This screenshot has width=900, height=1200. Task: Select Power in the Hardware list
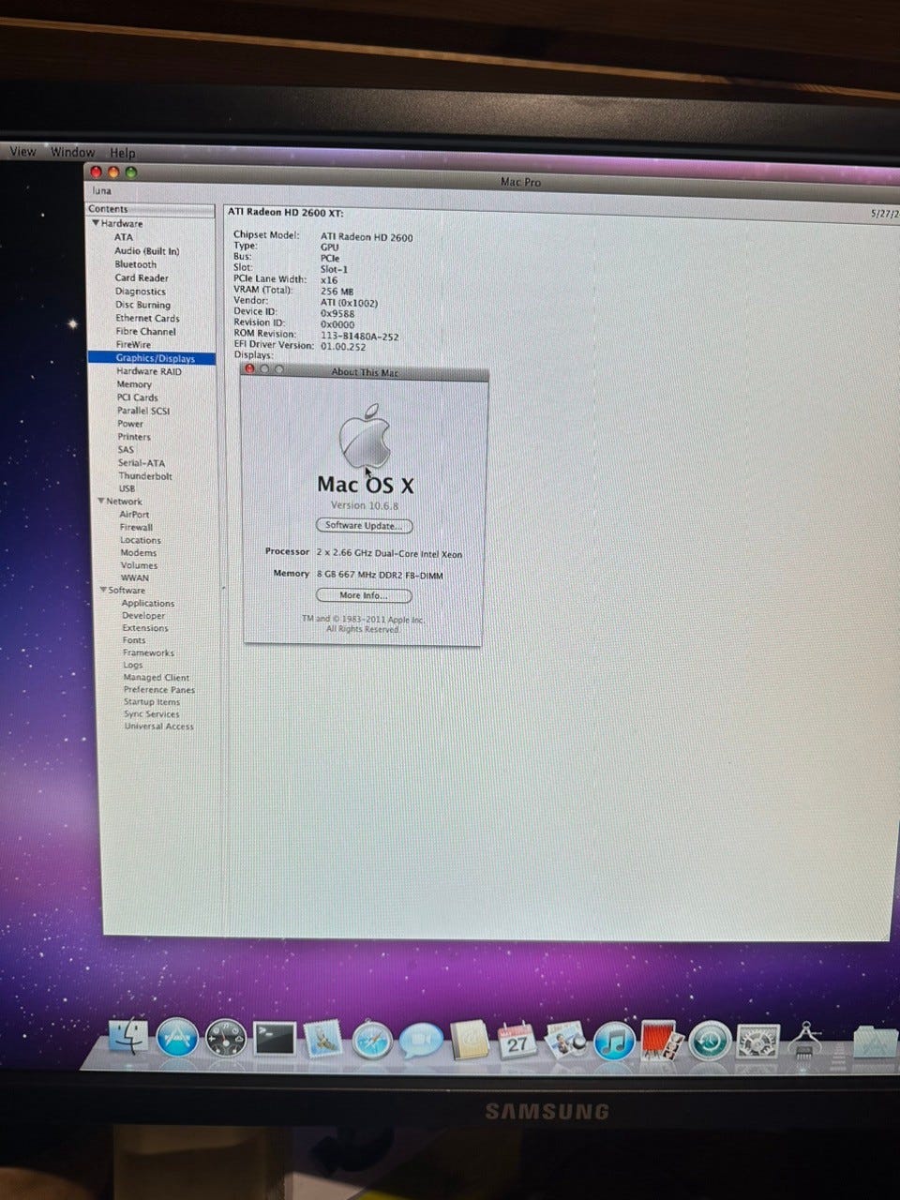pos(130,424)
